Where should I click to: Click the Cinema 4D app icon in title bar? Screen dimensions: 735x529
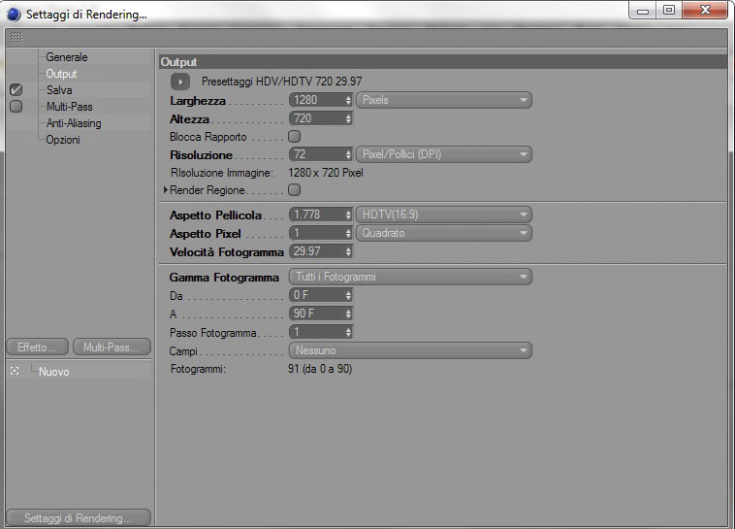14,15
